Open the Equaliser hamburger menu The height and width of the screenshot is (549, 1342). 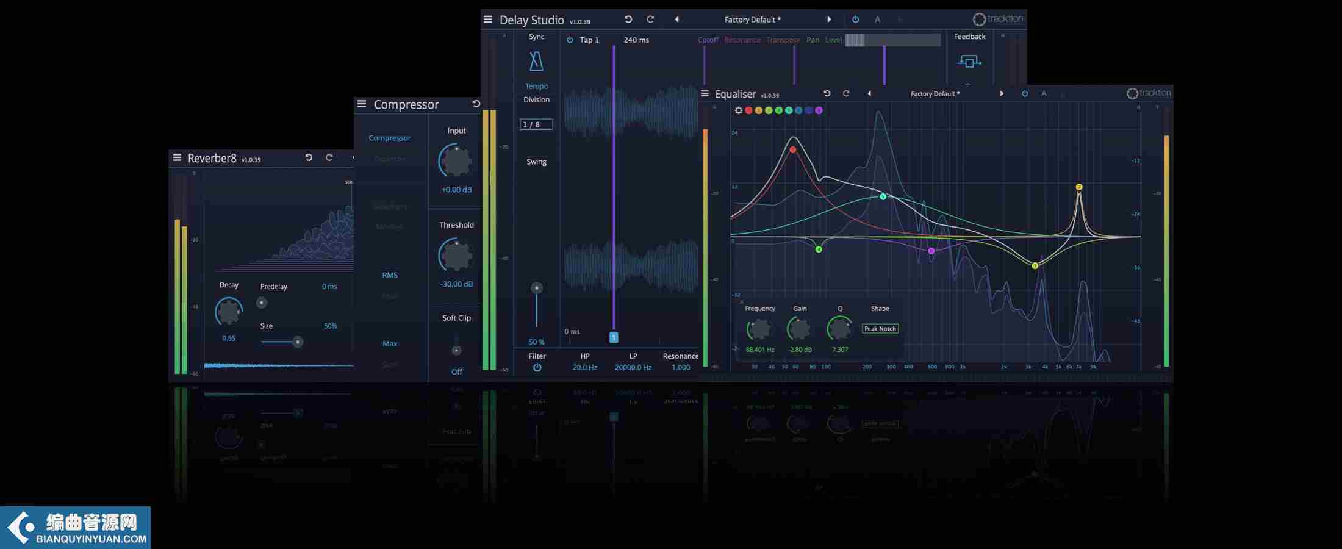click(x=705, y=93)
